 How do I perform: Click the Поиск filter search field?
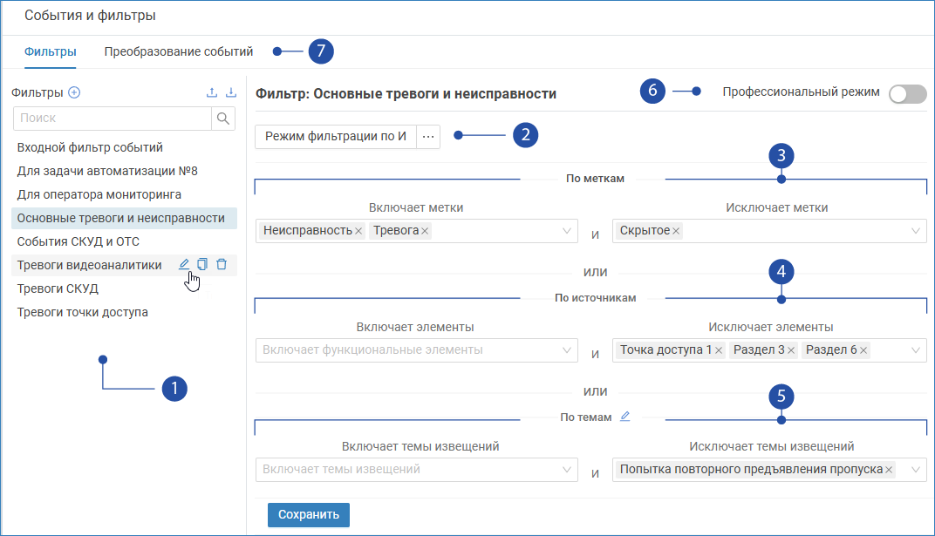113,119
